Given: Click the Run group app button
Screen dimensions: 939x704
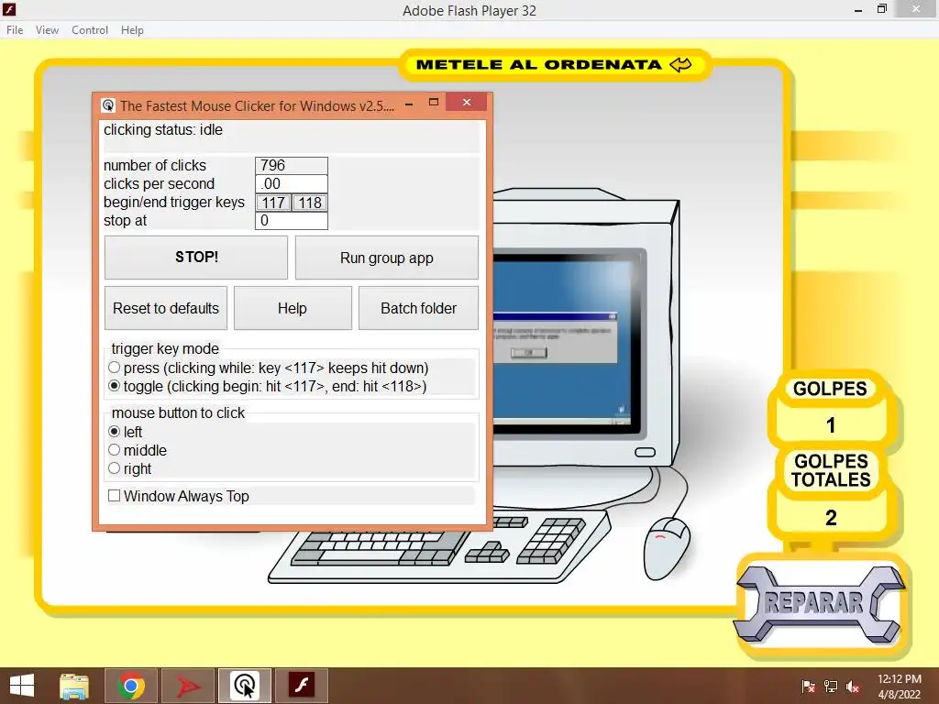Looking at the screenshot, I should [x=387, y=258].
